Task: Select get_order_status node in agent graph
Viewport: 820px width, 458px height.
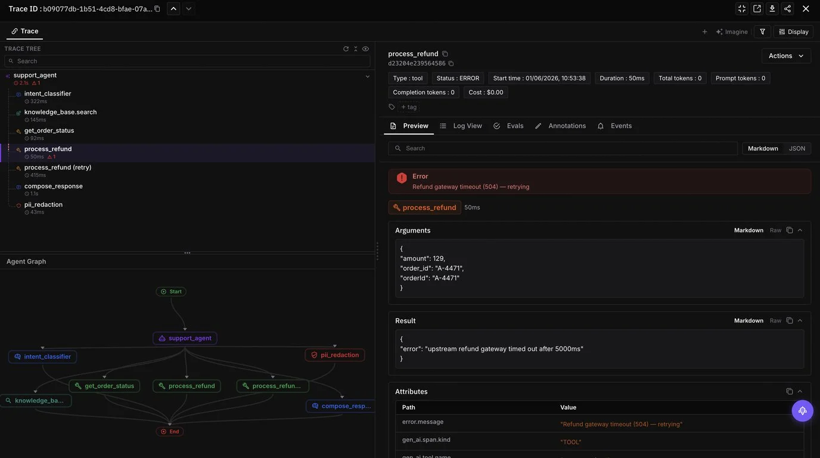Action: coord(104,386)
